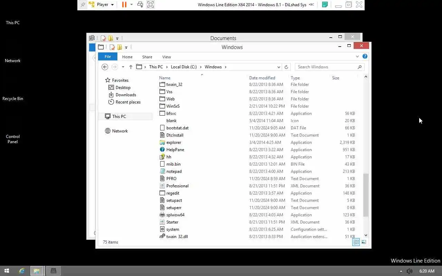Viewport: 442px width, 276px height.
Task: Select the system configuration settings file icon
Action: click(162, 229)
